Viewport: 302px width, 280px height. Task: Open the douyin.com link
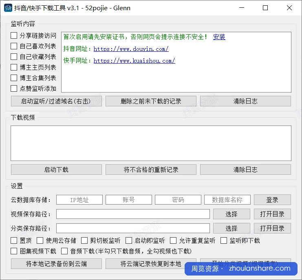click(x=131, y=49)
